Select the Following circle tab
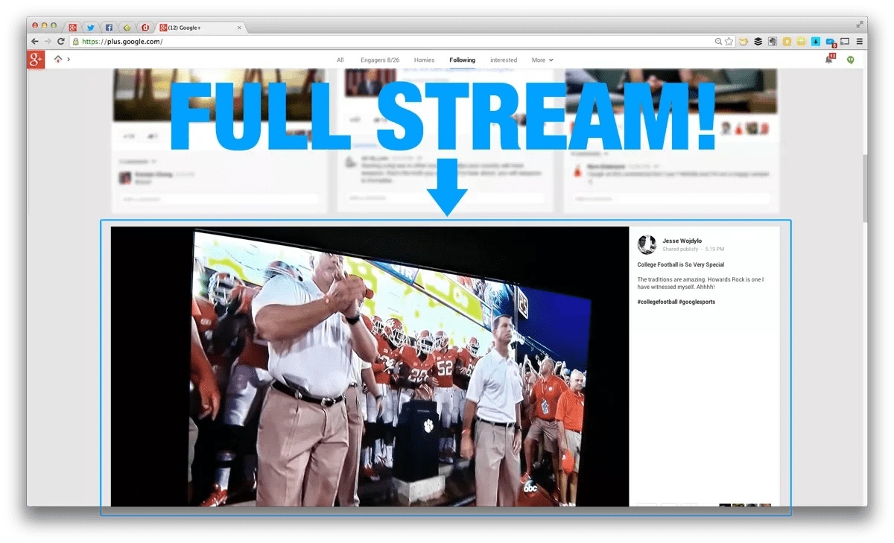The height and width of the screenshot is (543, 894). tap(462, 60)
